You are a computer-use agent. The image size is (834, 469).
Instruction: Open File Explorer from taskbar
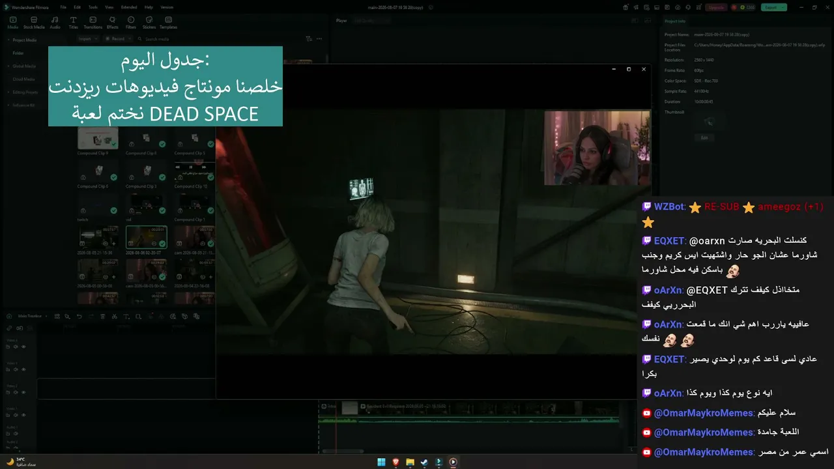click(410, 462)
